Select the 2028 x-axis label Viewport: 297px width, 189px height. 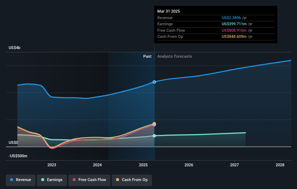(x=280, y=165)
